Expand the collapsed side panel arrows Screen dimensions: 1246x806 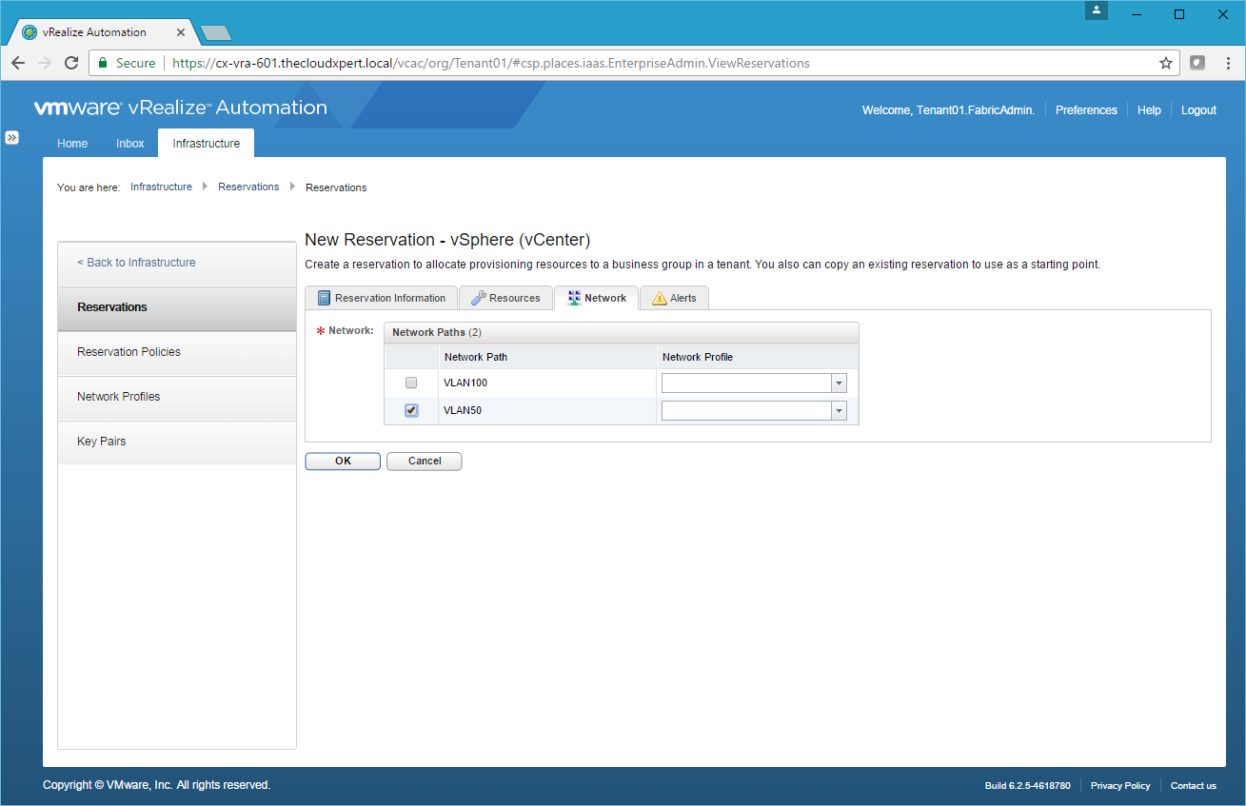click(11, 137)
